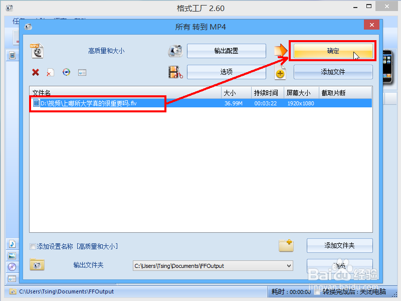The image size is (401, 301).
Task: Click the disc ROM sidebar icon
Action: [x=12, y=267]
